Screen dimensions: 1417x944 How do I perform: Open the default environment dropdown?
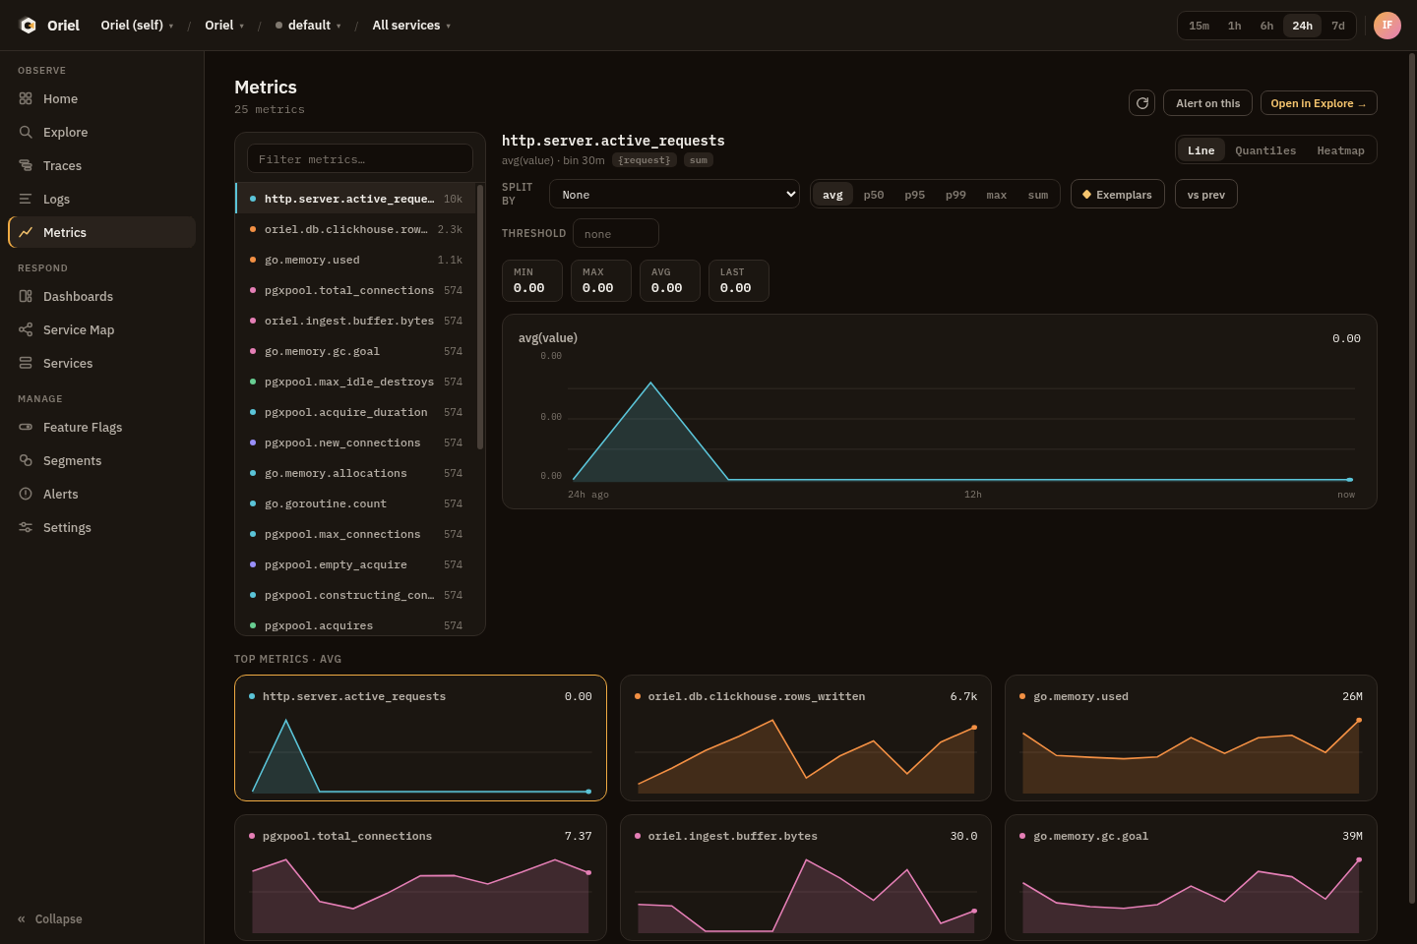308,26
